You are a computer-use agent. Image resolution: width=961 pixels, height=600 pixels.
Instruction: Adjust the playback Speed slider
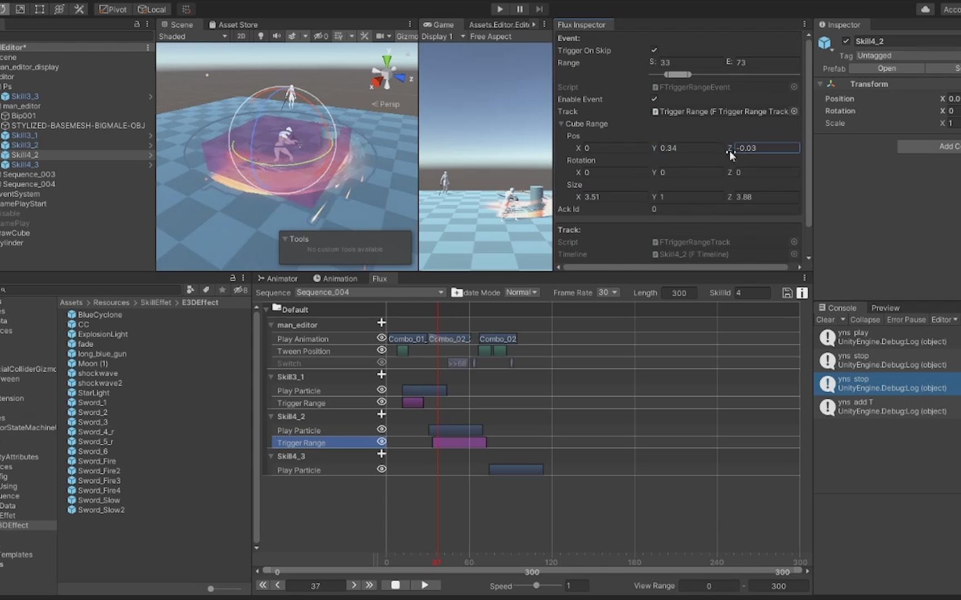[x=537, y=585]
